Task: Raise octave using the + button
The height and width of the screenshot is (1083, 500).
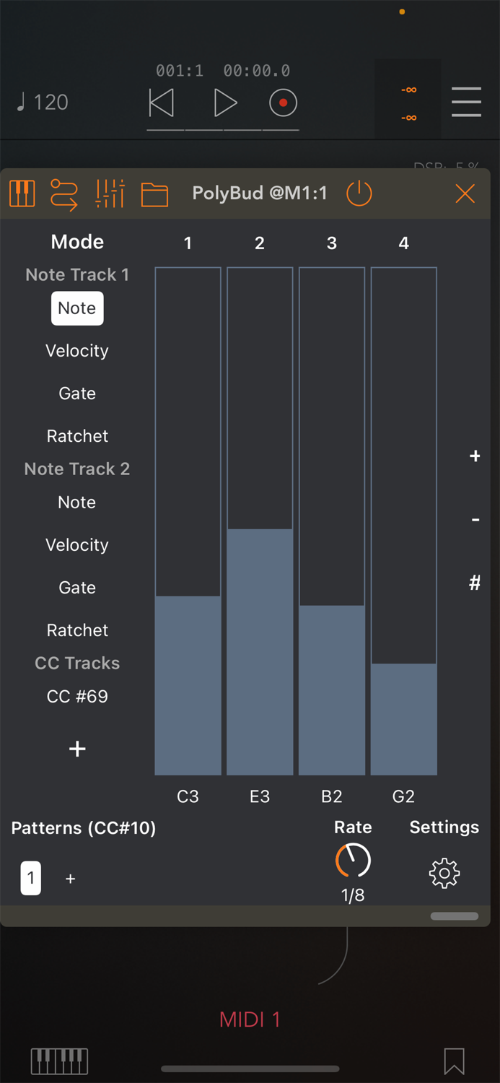Action: tap(475, 456)
